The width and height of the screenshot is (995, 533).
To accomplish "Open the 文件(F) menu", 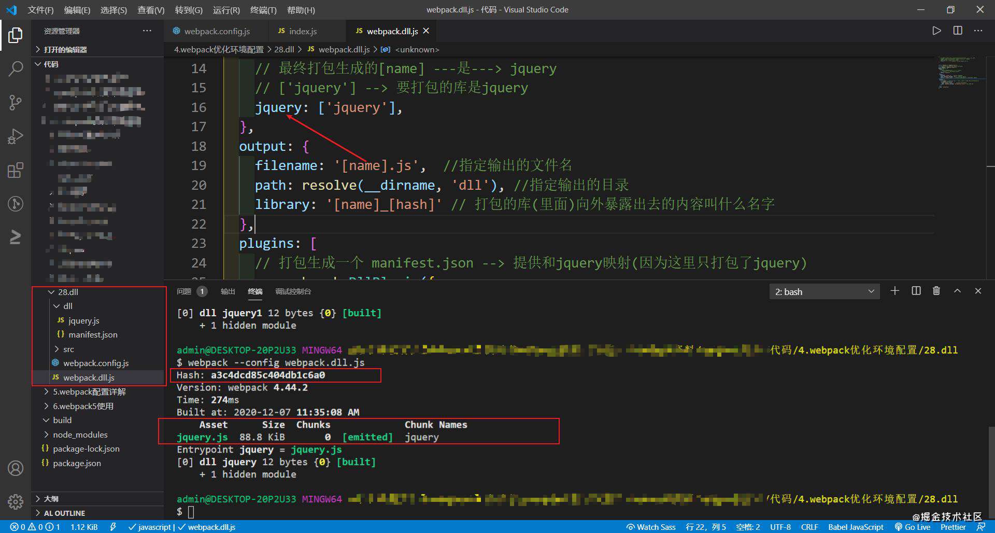I will (40, 10).
